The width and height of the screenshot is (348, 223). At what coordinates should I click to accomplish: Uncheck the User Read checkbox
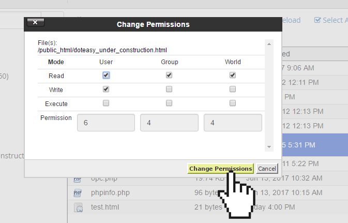coord(106,75)
